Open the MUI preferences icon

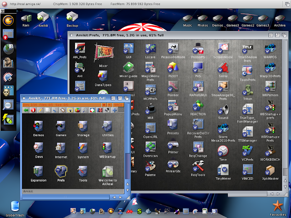(151, 109)
